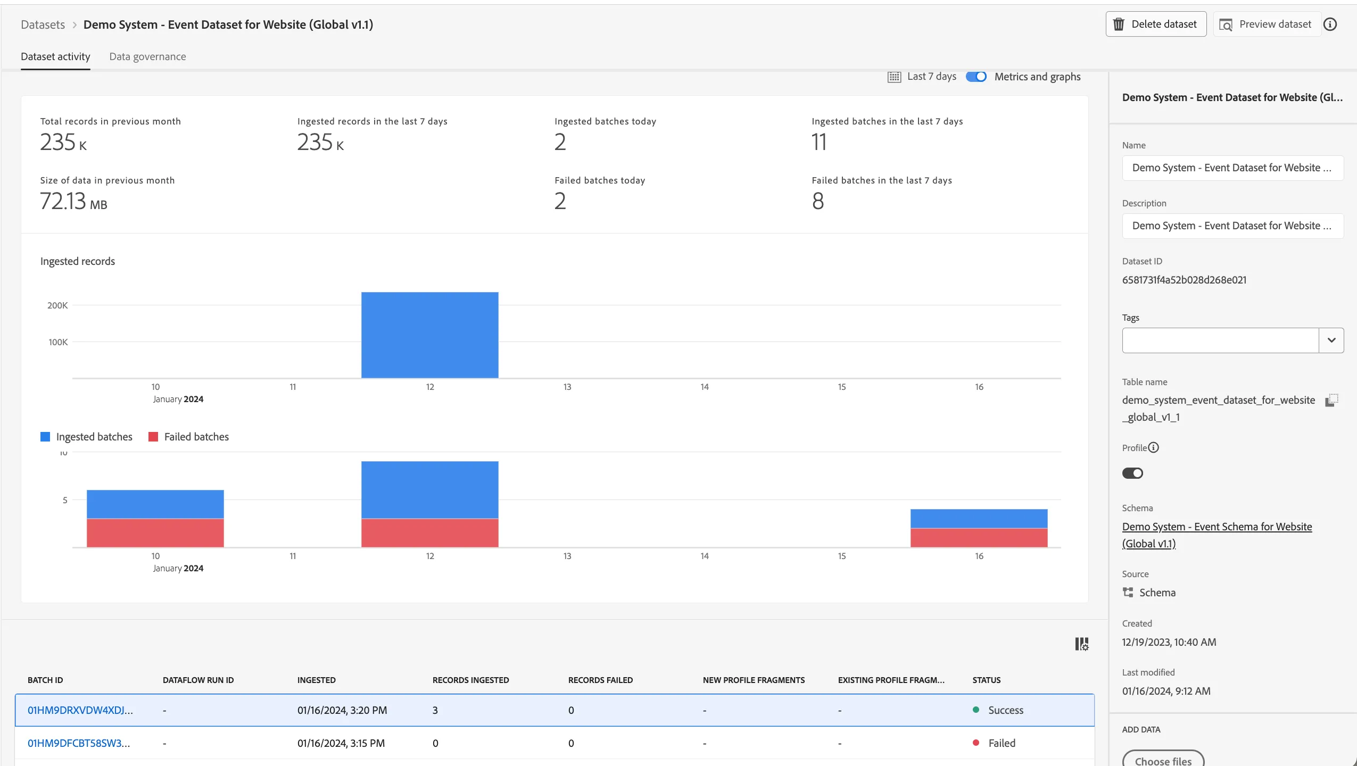This screenshot has height=766, width=1357.
Task: Open Demo System Event Schema link
Action: 1217,535
